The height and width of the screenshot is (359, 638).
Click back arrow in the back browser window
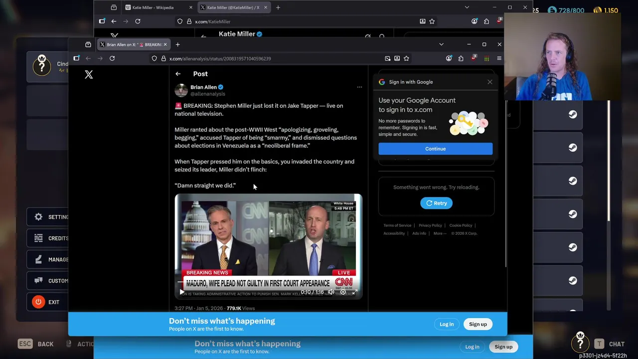[114, 21]
